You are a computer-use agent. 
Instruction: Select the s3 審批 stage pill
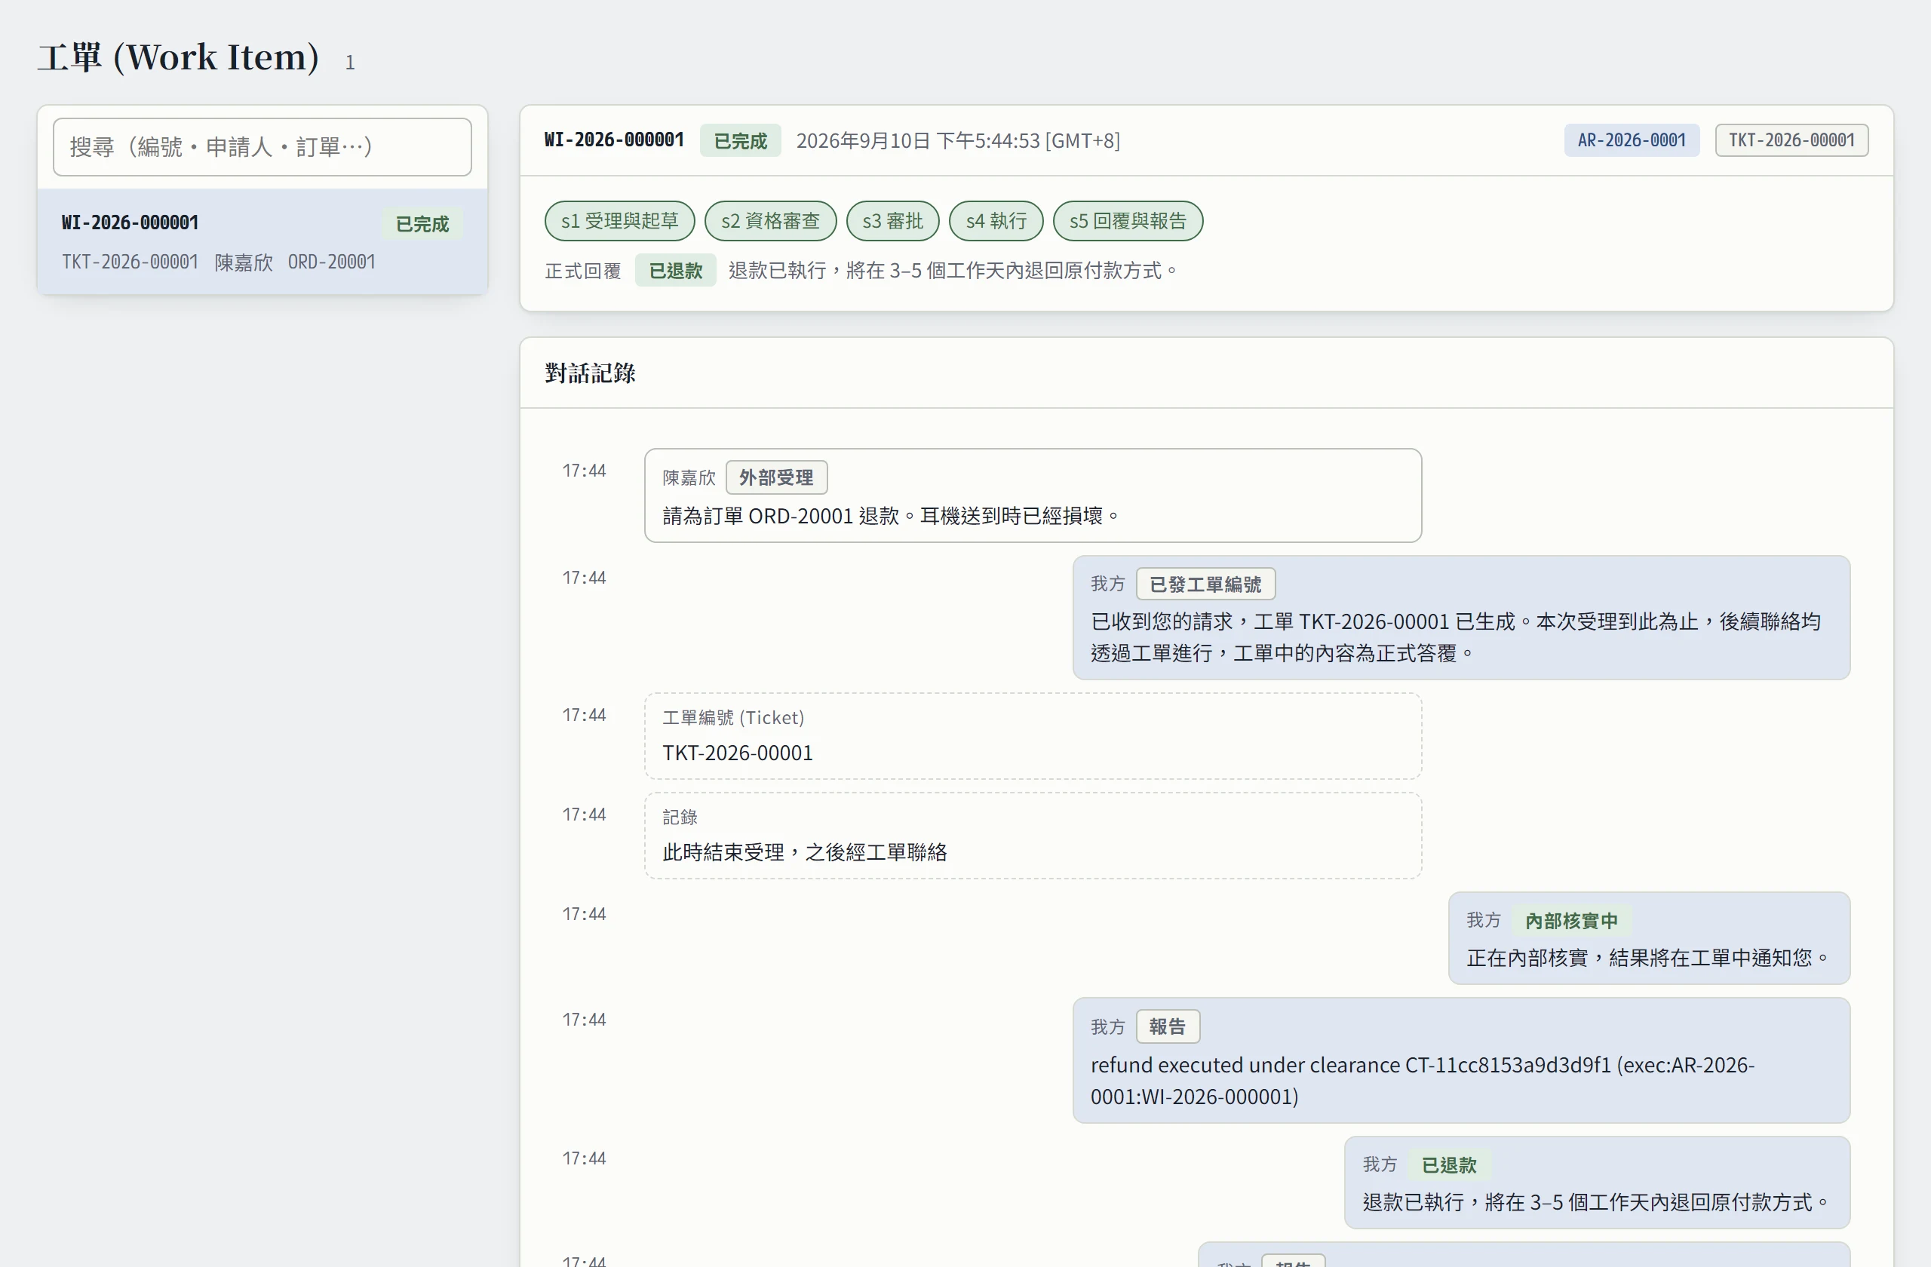tap(892, 221)
